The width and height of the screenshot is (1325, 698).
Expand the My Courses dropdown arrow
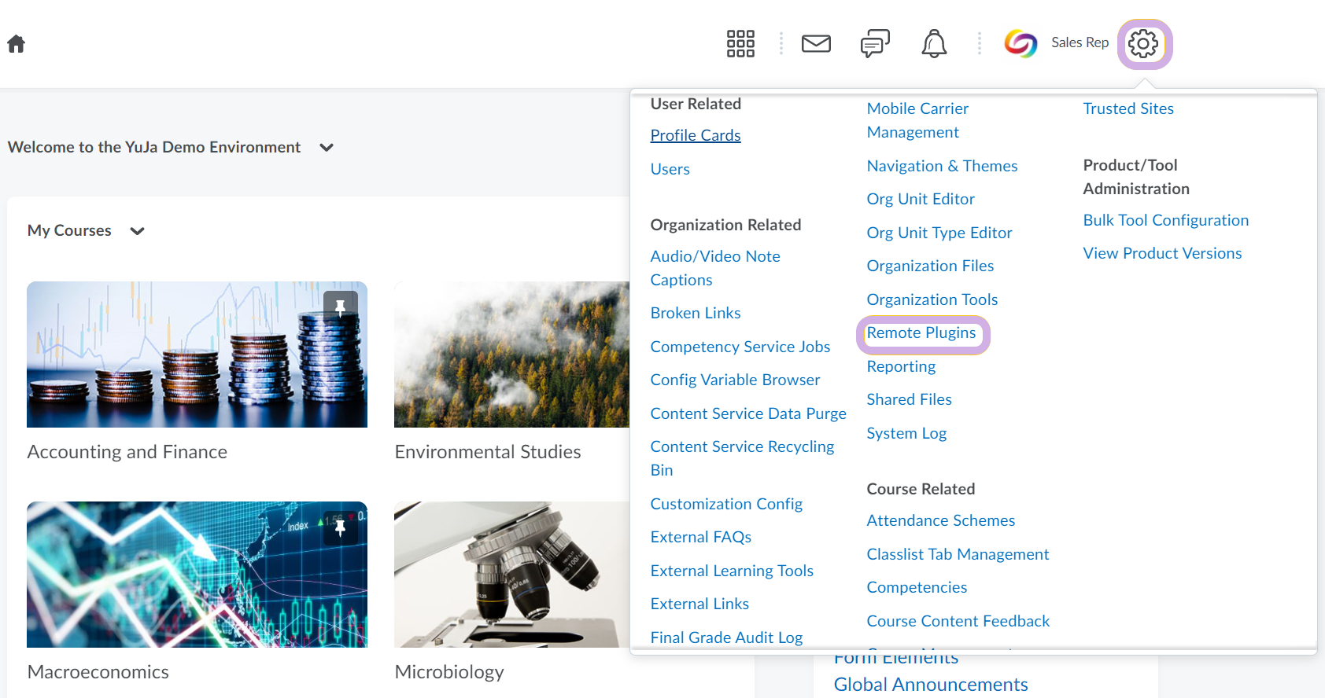pyautogui.click(x=137, y=231)
